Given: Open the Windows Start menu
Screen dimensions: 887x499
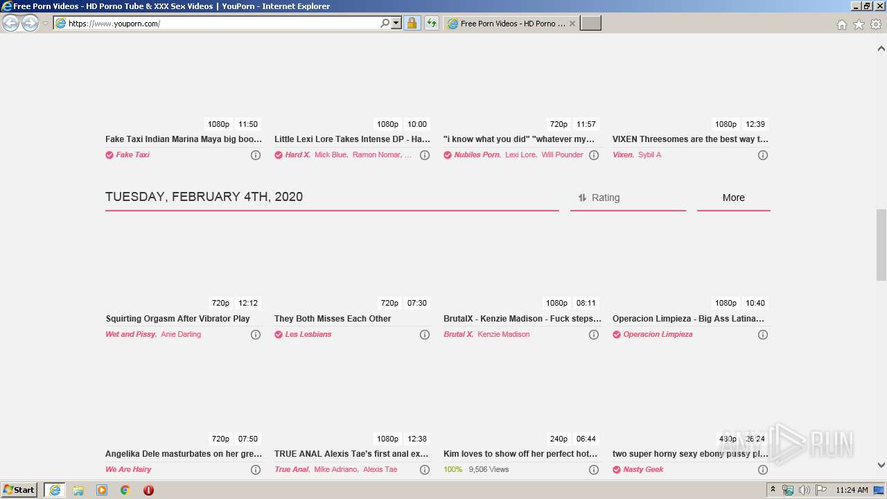Looking at the screenshot, I should (x=19, y=490).
